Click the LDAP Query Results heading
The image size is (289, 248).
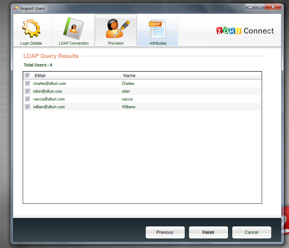click(x=51, y=56)
